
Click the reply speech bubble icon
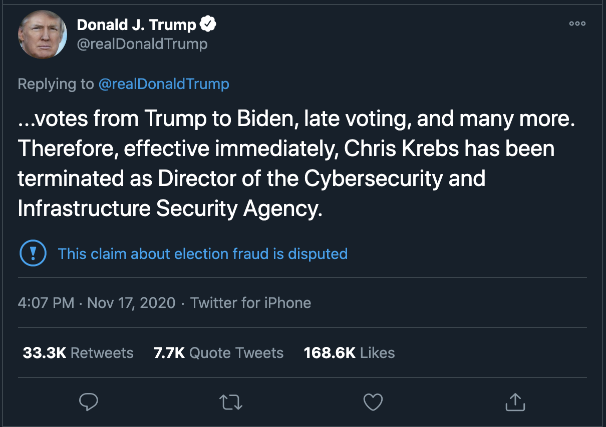point(89,401)
